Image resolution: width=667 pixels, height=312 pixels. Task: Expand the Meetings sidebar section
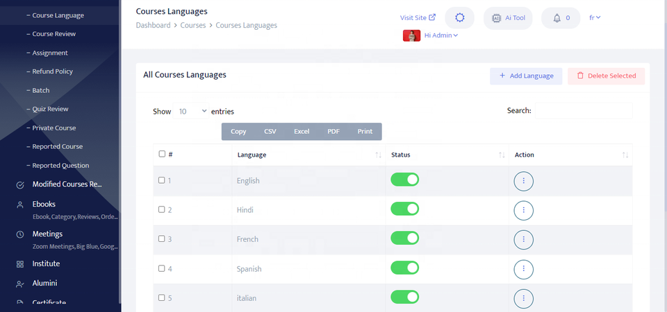point(47,234)
